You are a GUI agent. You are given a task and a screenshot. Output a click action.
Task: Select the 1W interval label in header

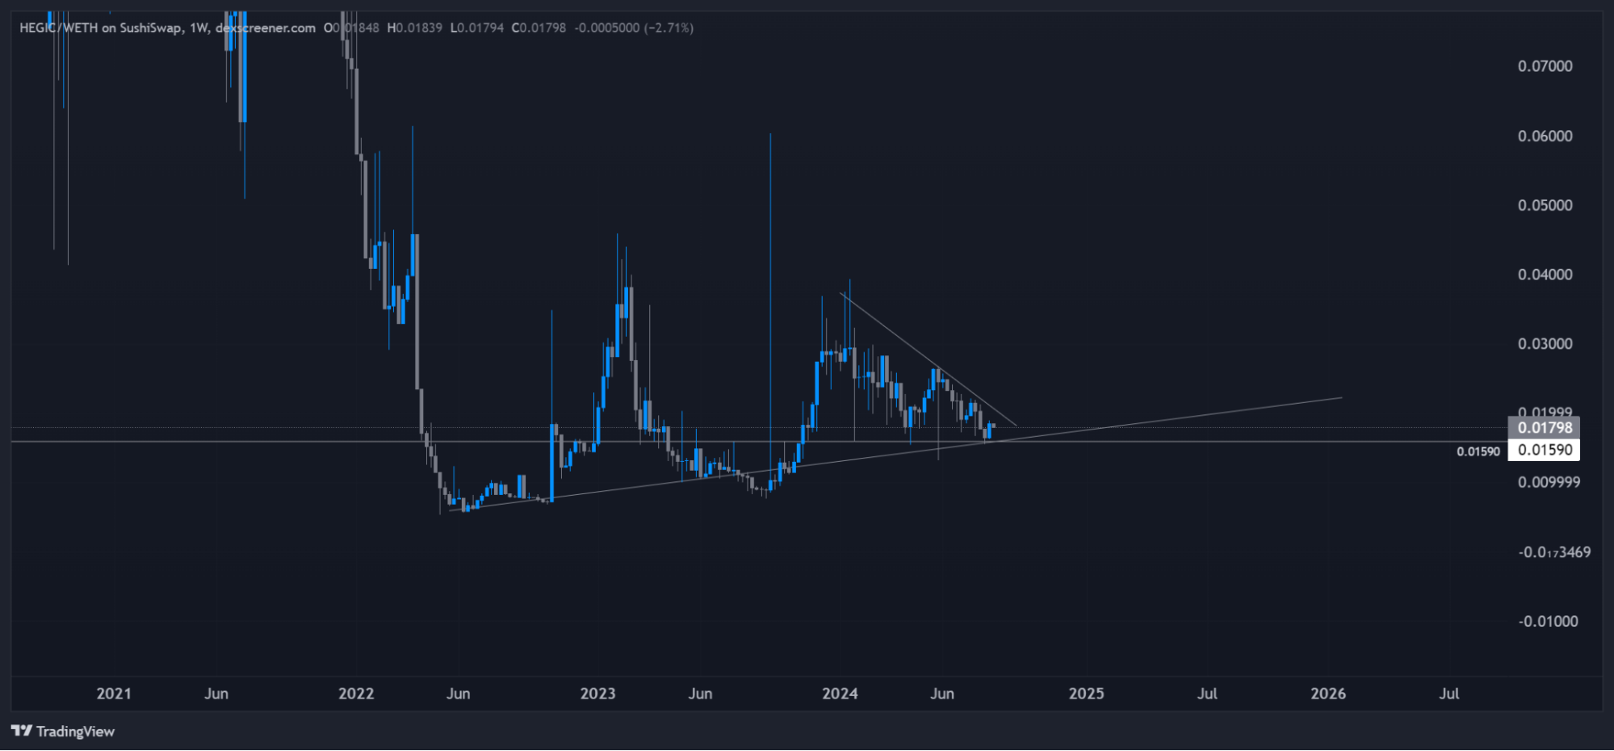pos(198,28)
